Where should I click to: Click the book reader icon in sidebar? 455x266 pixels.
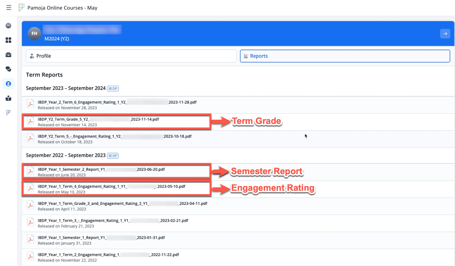point(9,98)
